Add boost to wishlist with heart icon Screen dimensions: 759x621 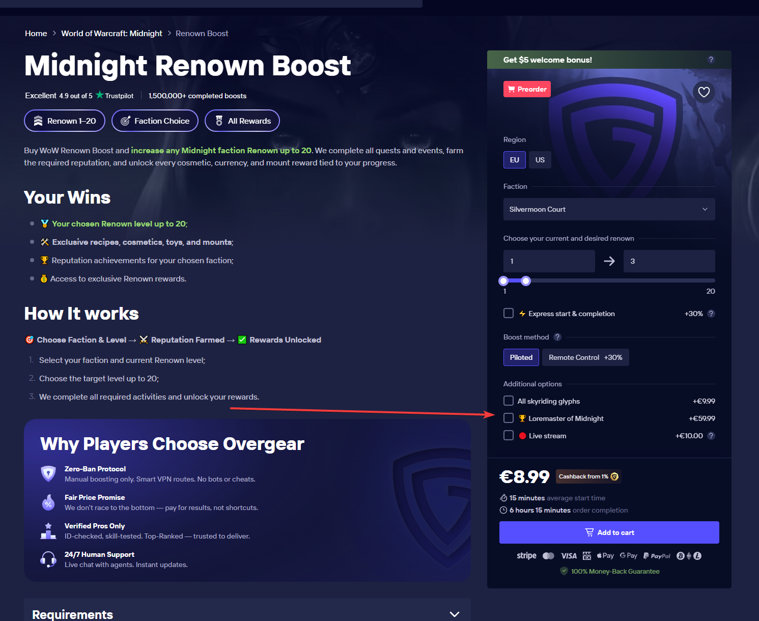[x=704, y=92]
